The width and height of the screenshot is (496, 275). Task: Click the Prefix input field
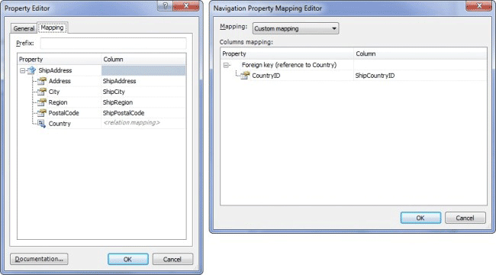pyautogui.click(x=113, y=44)
